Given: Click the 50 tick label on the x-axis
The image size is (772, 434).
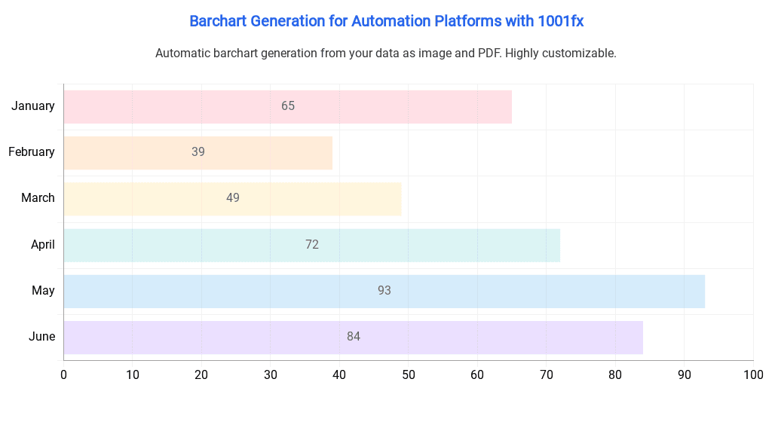Looking at the screenshot, I should click(x=408, y=374).
